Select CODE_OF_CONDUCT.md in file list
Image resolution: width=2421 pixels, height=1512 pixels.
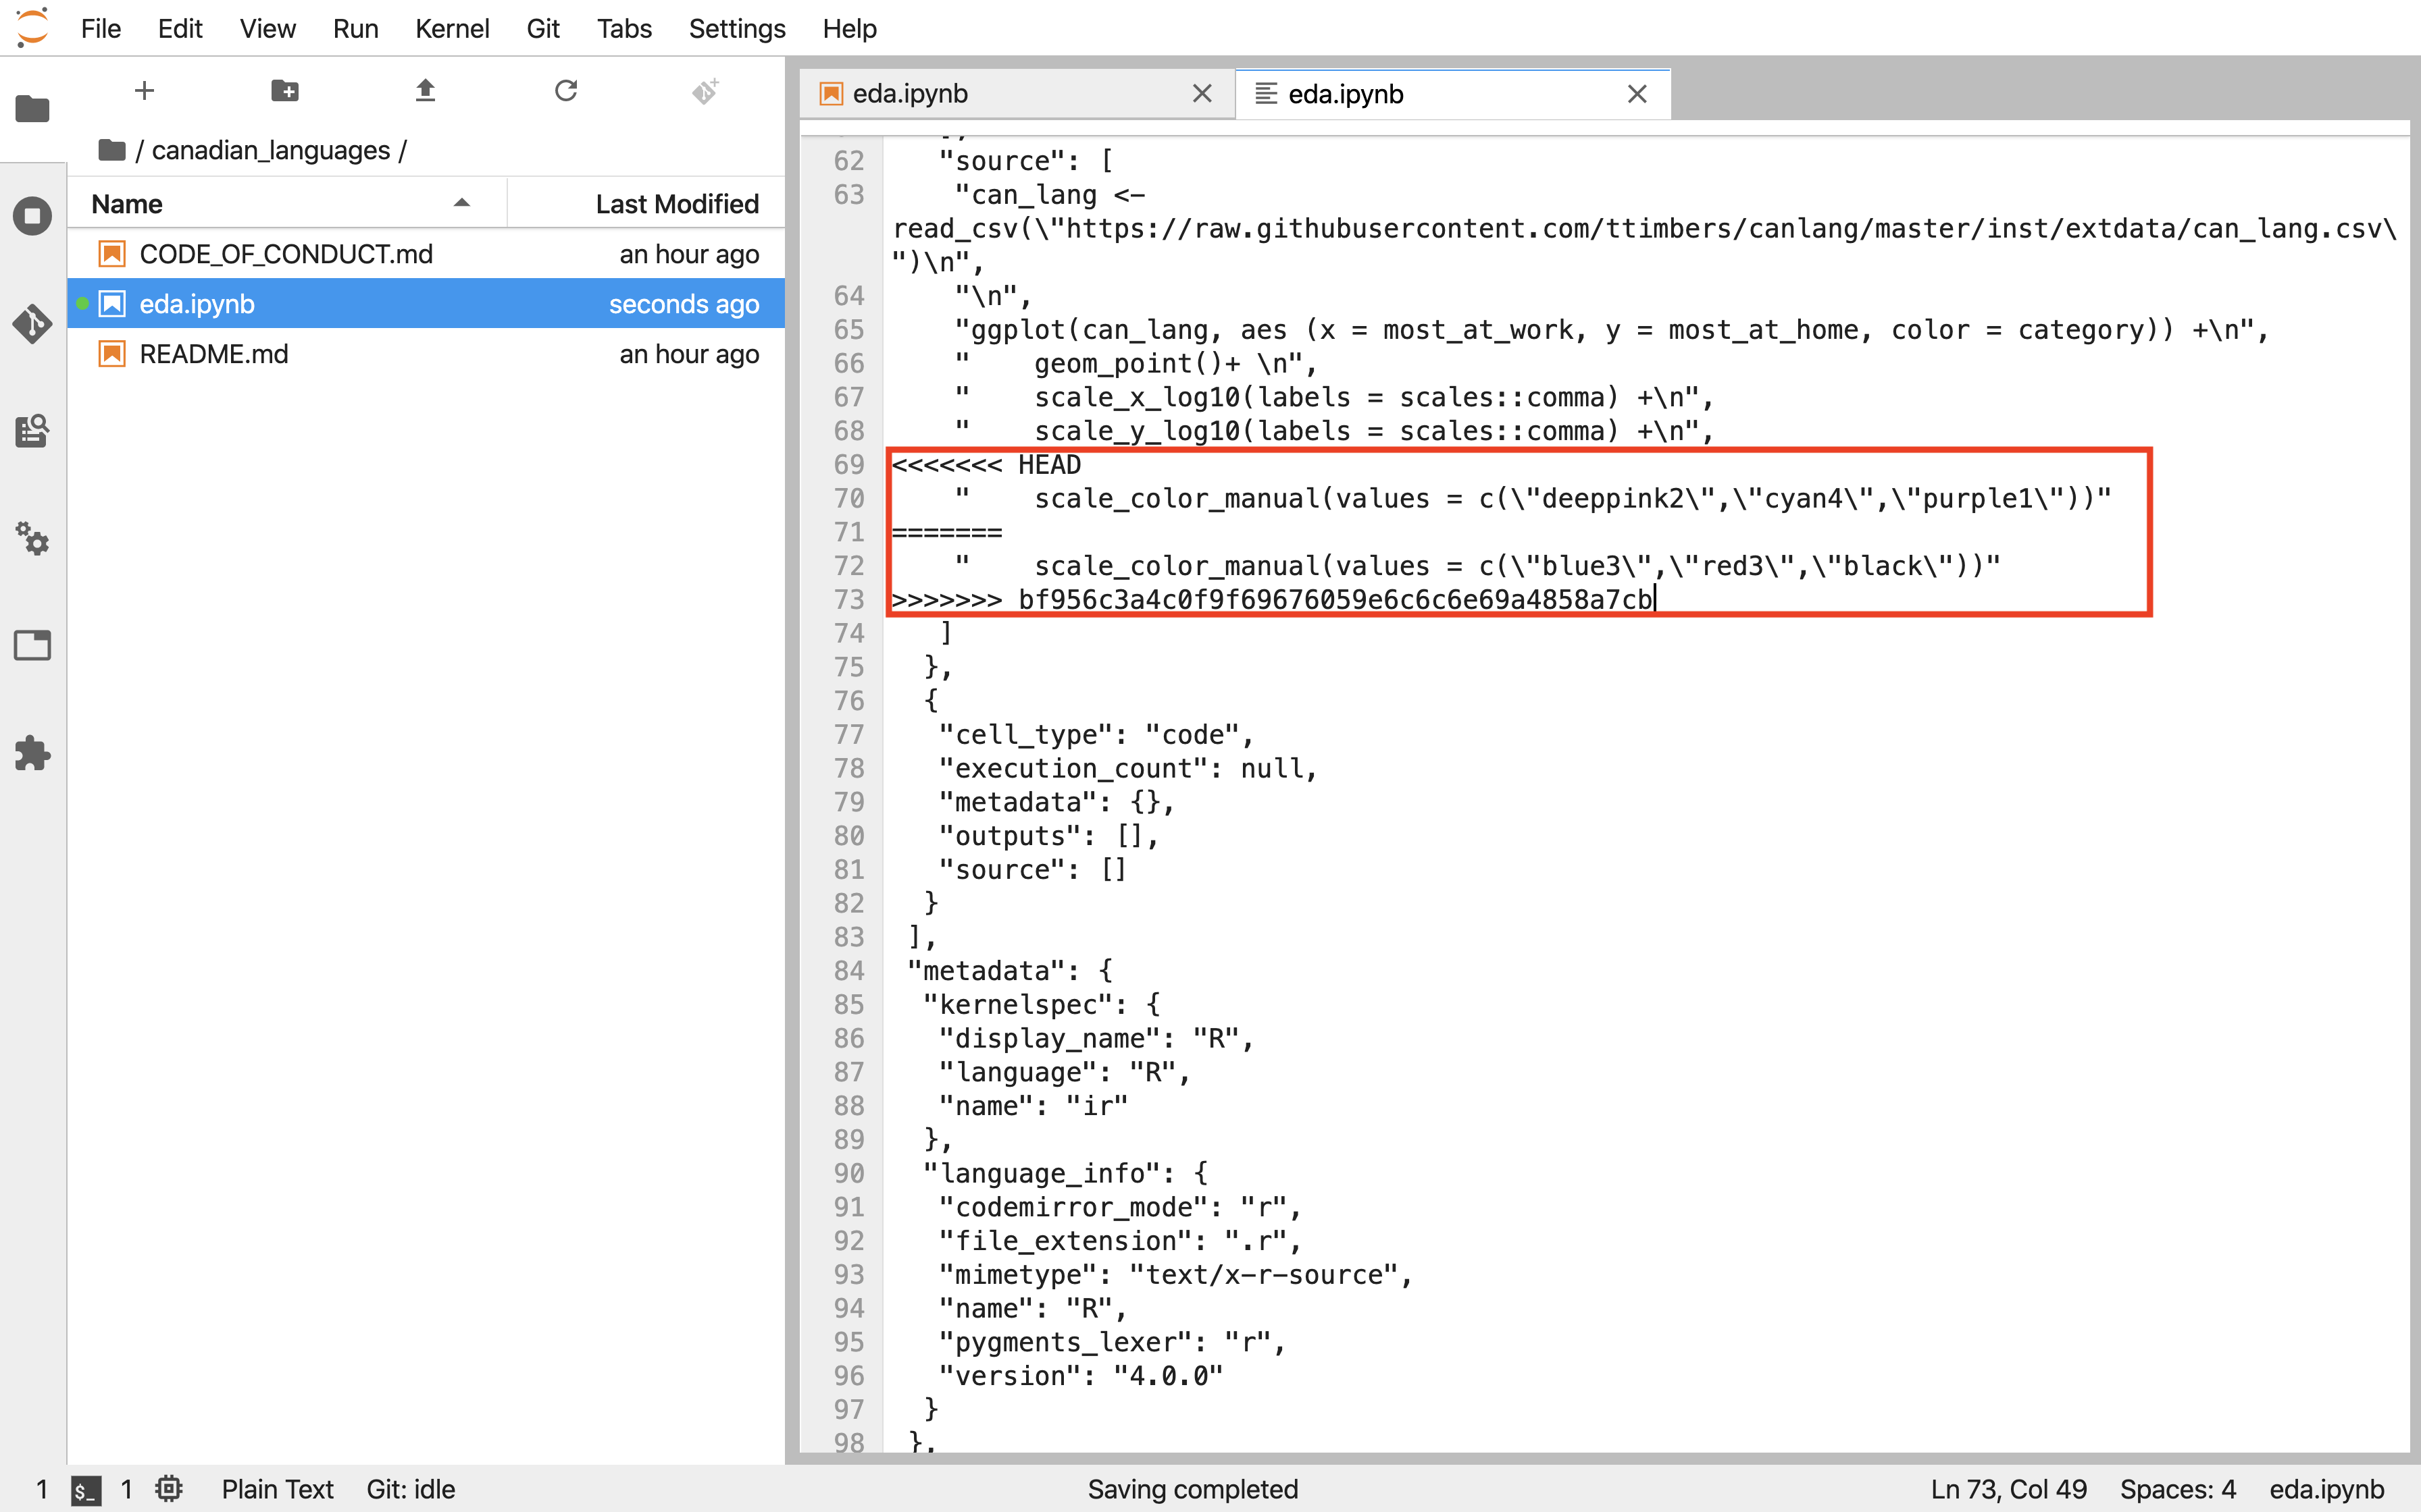coord(426,254)
